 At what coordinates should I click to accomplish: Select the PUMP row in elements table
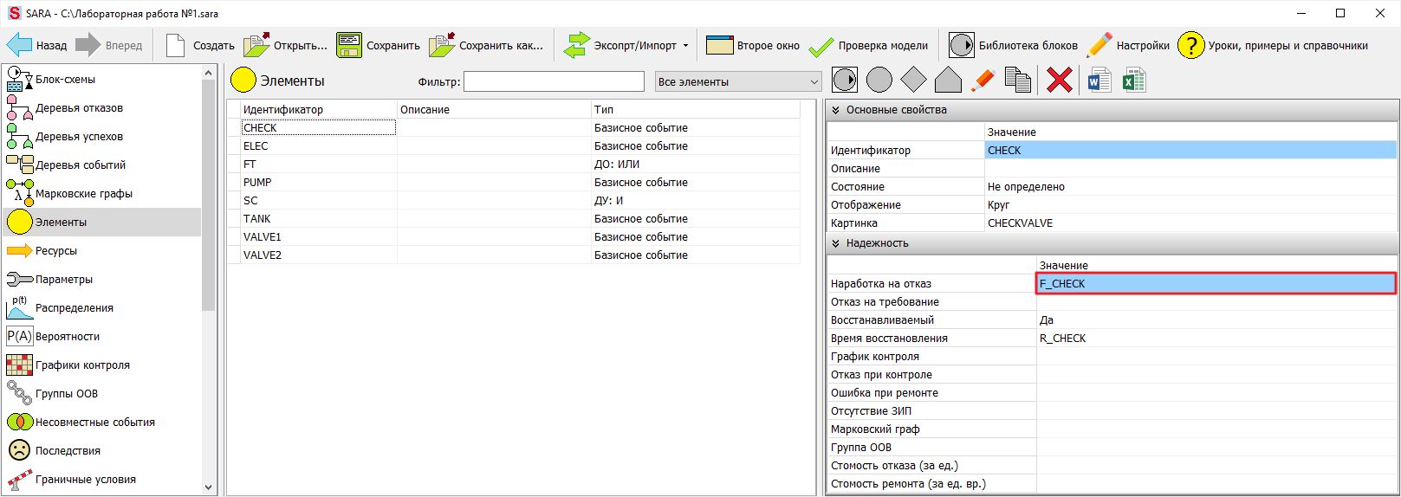pyautogui.click(x=257, y=183)
